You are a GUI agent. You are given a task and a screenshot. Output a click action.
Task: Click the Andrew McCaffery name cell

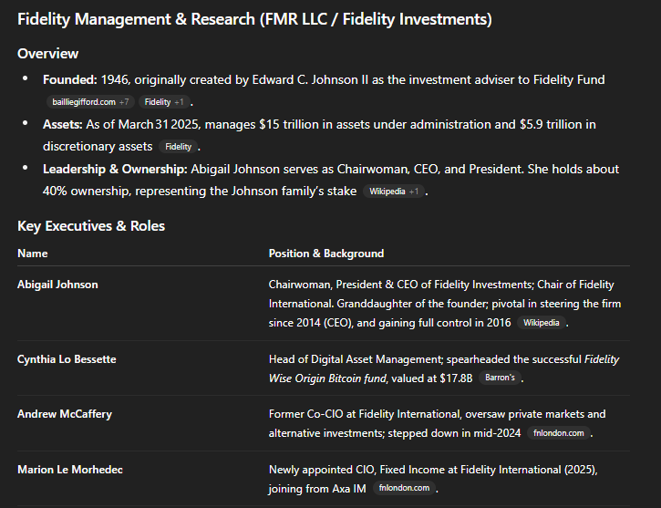(65, 414)
